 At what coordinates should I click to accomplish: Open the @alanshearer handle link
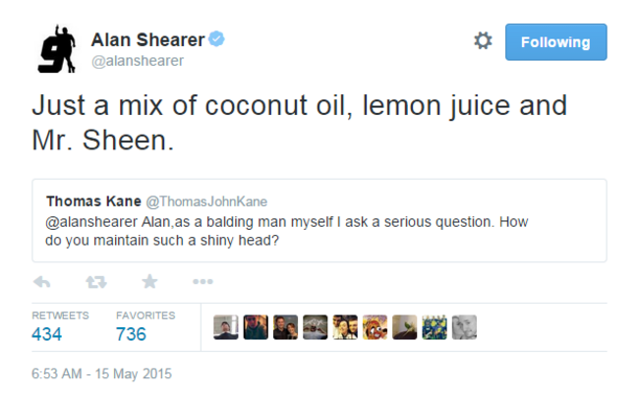pos(137,61)
